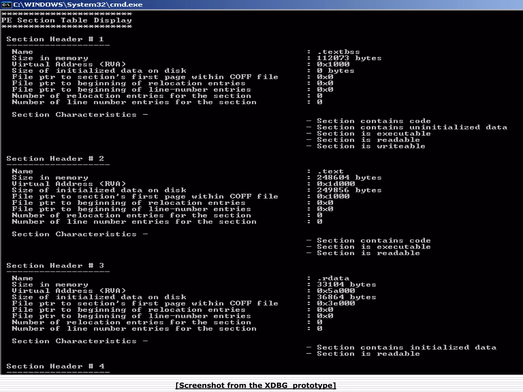Select 'Section contains uninitialized data' line
The height and width of the screenshot is (392, 523).
coord(412,127)
